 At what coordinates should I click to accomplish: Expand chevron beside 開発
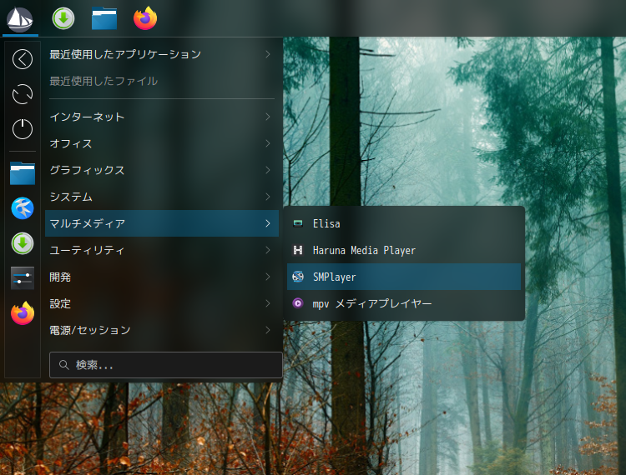click(x=268, y=277)
